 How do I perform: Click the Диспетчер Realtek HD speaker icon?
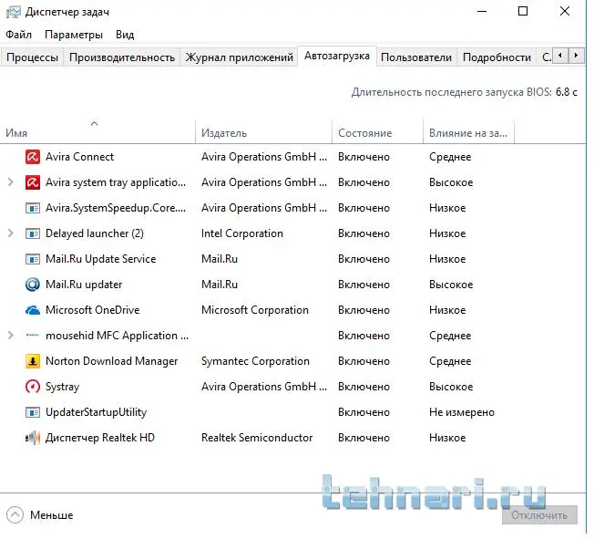click(33, 438)
